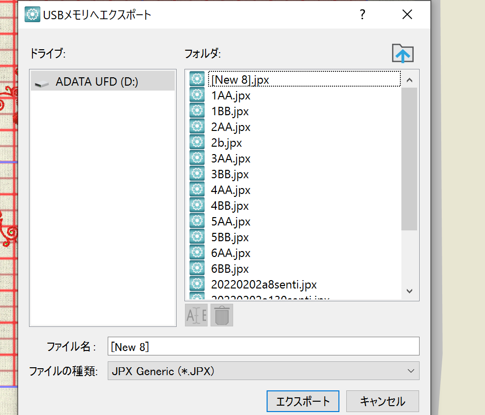Click the folder list scrollbar thumb
The width and height of the screenshot is (485, 415).
pyautogui.click(x=409, y=159)
